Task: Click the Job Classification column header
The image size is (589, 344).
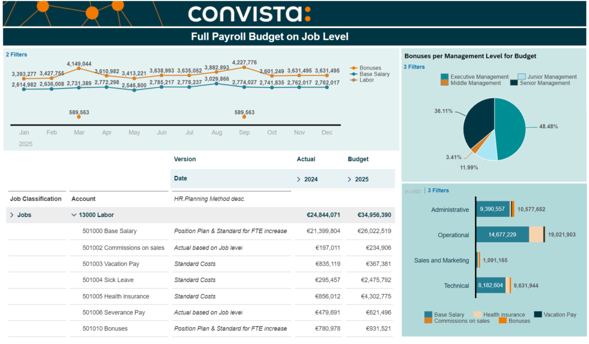Action: pos(36,199)
